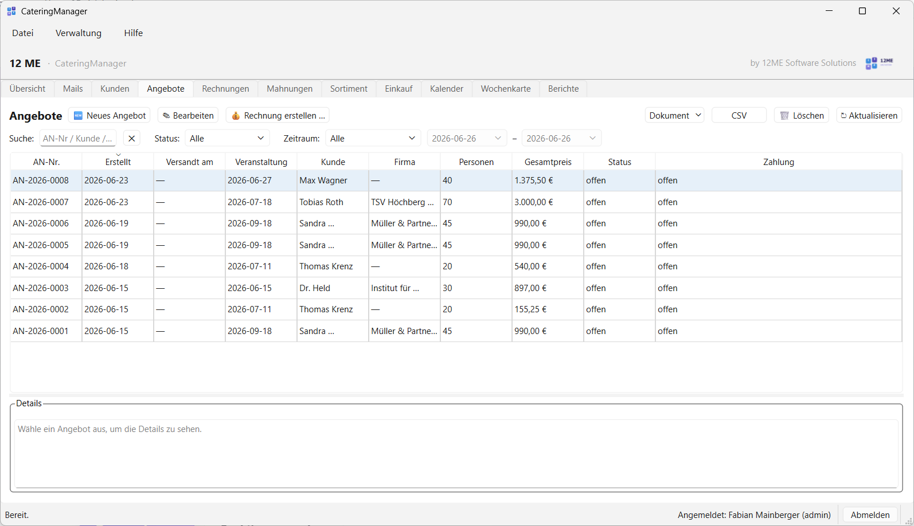Open the end date picker

[x=561, y=139]
